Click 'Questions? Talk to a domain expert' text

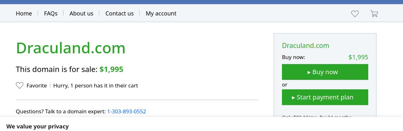click(61, 111)
